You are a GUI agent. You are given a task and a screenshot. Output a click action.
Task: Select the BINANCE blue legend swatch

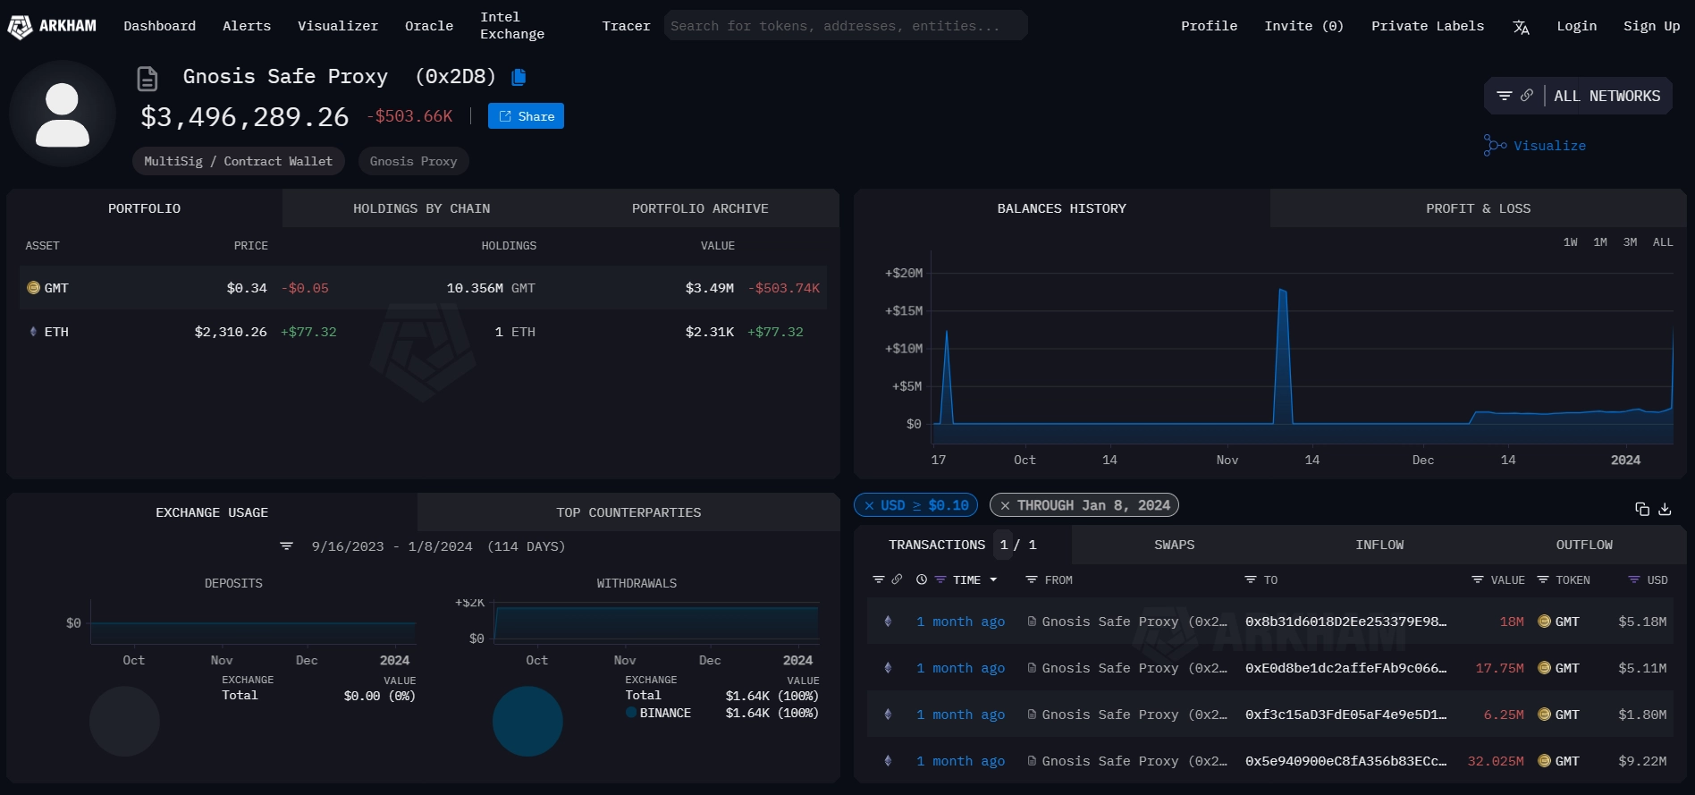[631, 713]
